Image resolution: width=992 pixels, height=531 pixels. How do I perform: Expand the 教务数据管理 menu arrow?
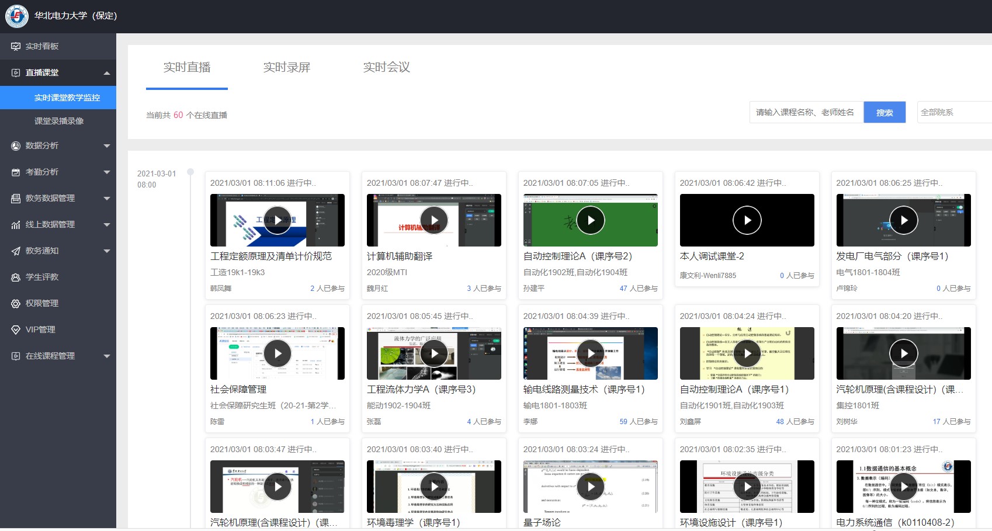pyautogui.click(x=107, y=199)
